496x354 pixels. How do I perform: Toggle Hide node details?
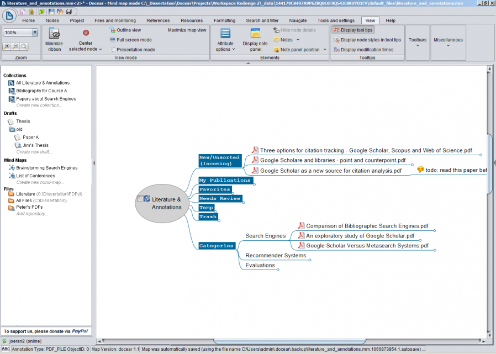pyautogui.click(x=294, y=30)
